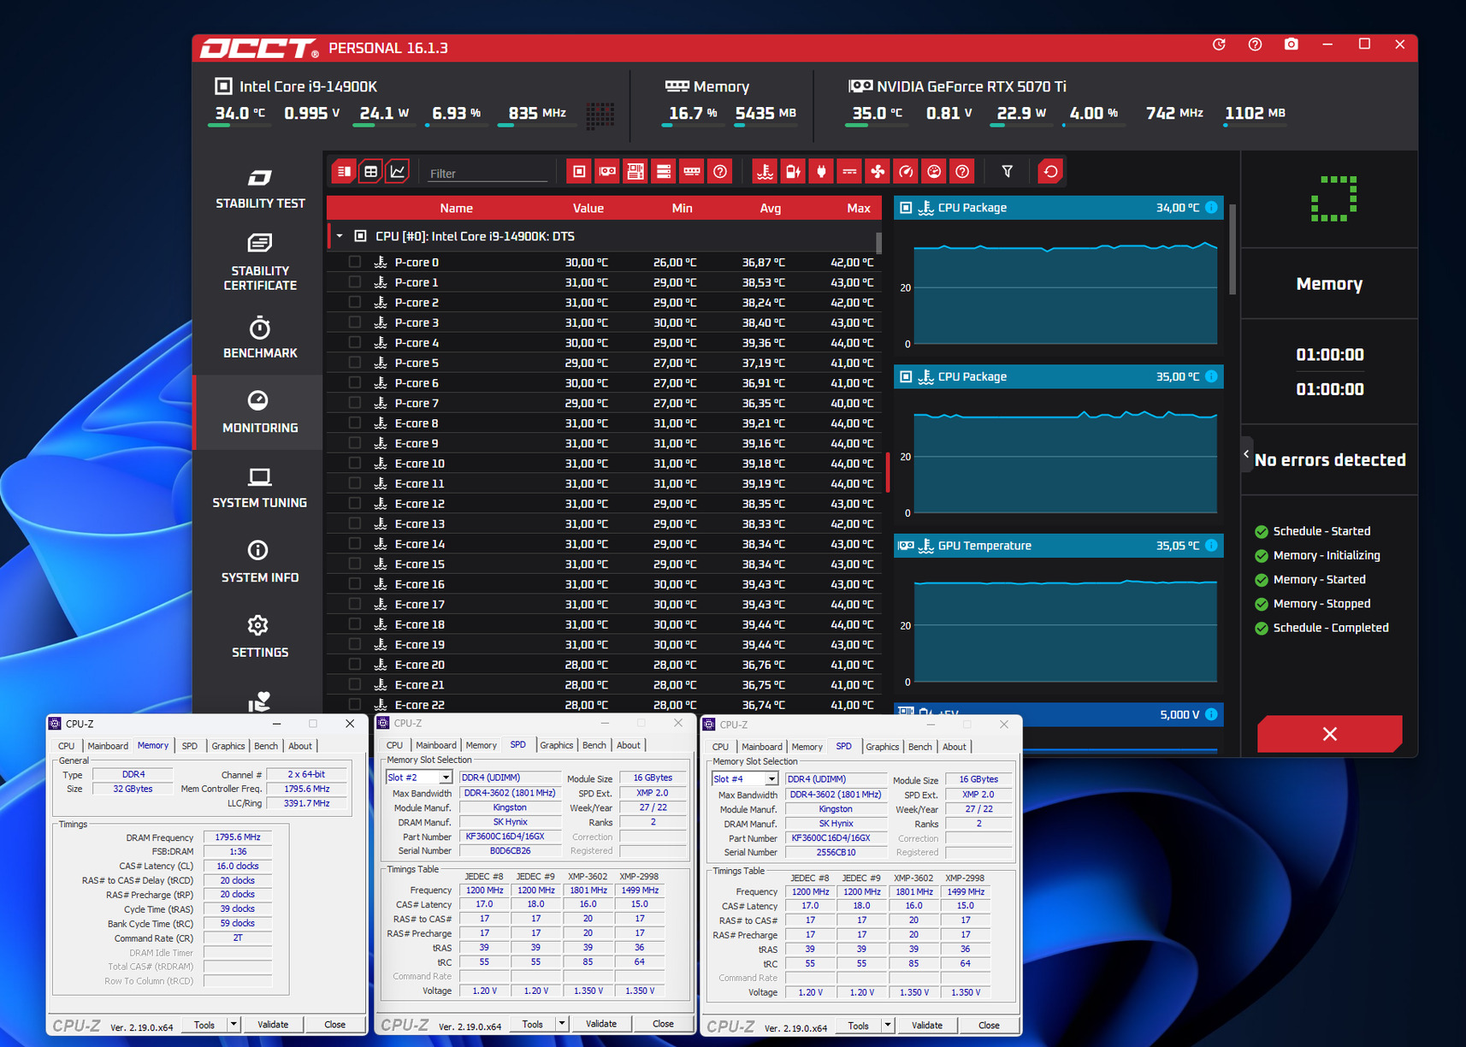Screen dimensions: 1466x1047
Task: Open info for the CPU Package 34,00 °C graph
Action: pyautogui.click(x=1211, y=208)
